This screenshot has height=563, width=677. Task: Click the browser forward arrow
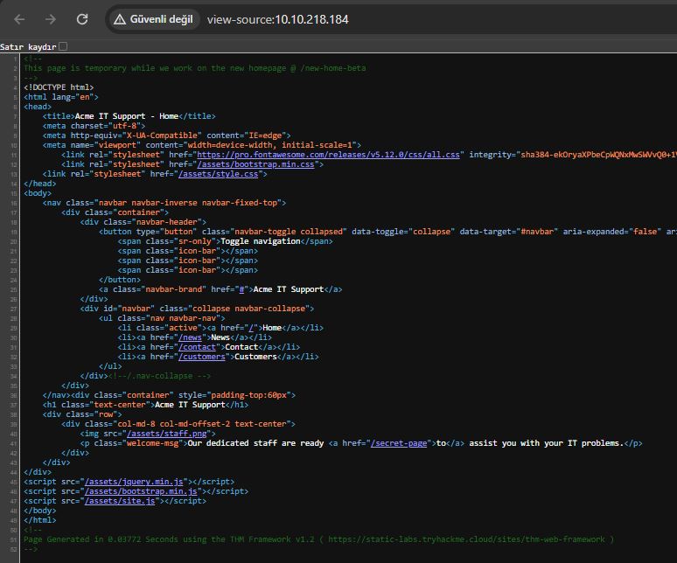(x=50, y=19)
